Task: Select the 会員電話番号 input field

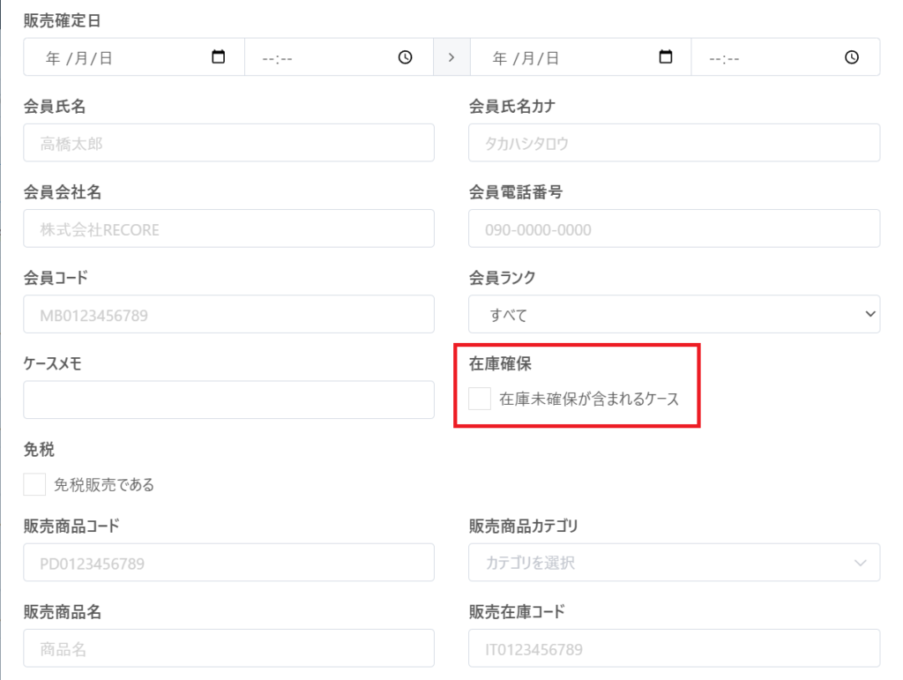Action: (674, 228)
